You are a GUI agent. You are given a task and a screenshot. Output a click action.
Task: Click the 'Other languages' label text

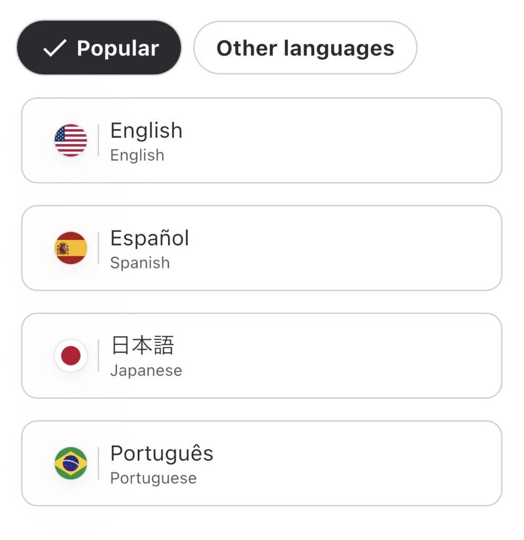click(305, 48)
